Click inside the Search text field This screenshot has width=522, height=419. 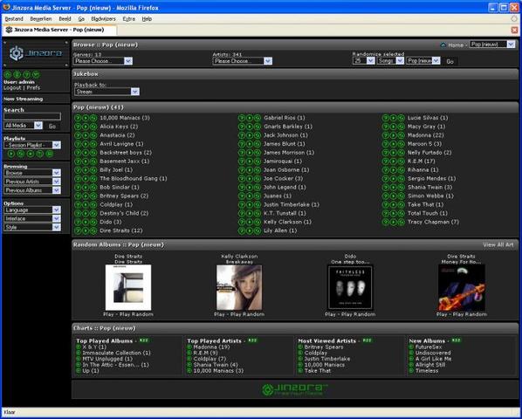32,116
